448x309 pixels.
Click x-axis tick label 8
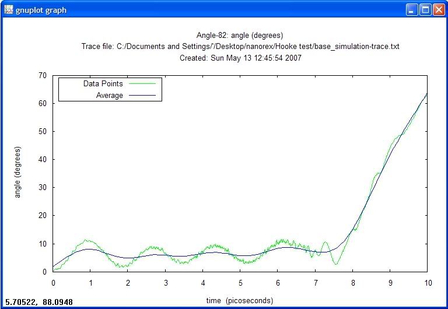coord(353,283)
